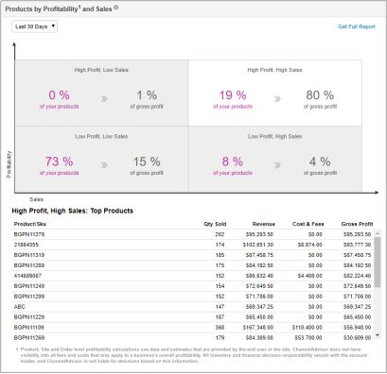
Task: Click chevron arrows in Low Profit, High Sales
Action: point(277,165)
